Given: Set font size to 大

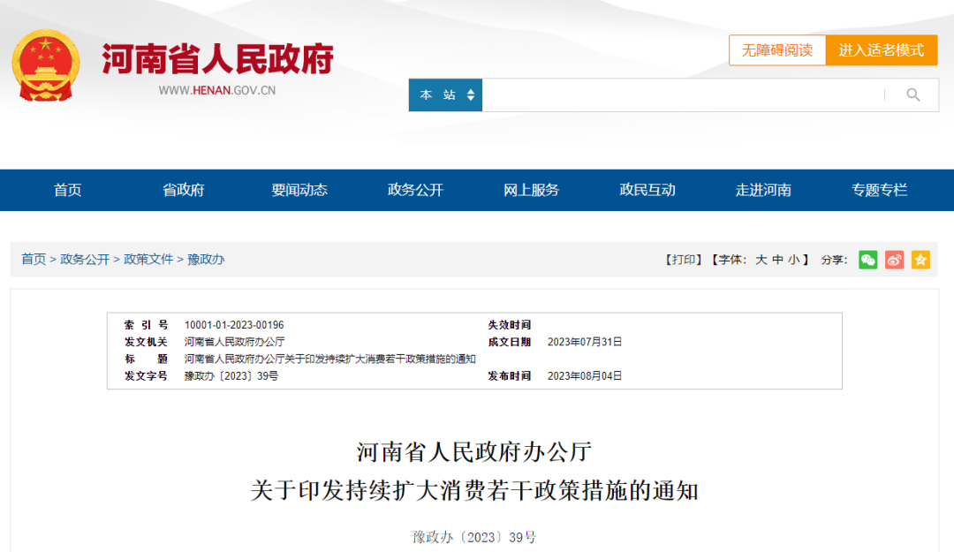Looking at the screenshot, I should coord(761,260).
